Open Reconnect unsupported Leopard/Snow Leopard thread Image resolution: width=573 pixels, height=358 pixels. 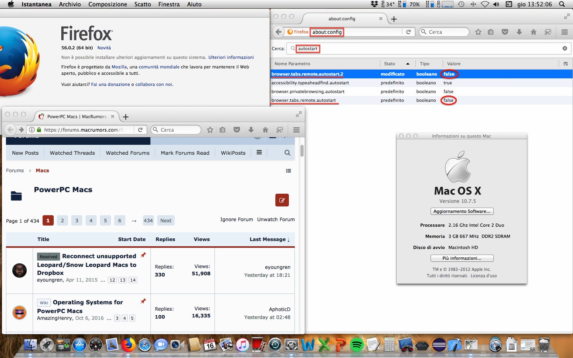(x=87, y=265)
